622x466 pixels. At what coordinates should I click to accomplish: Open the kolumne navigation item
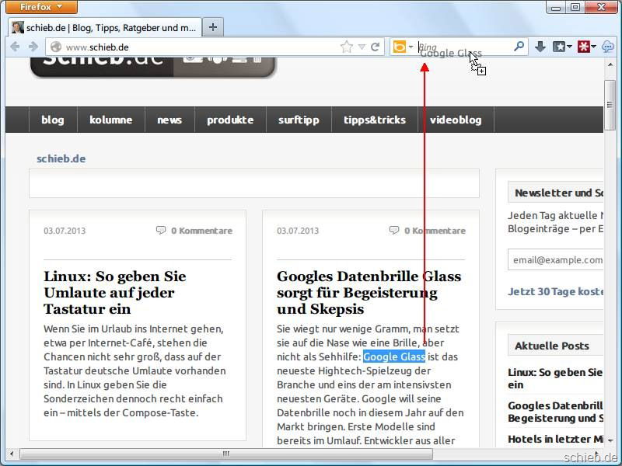click(110, 120)
